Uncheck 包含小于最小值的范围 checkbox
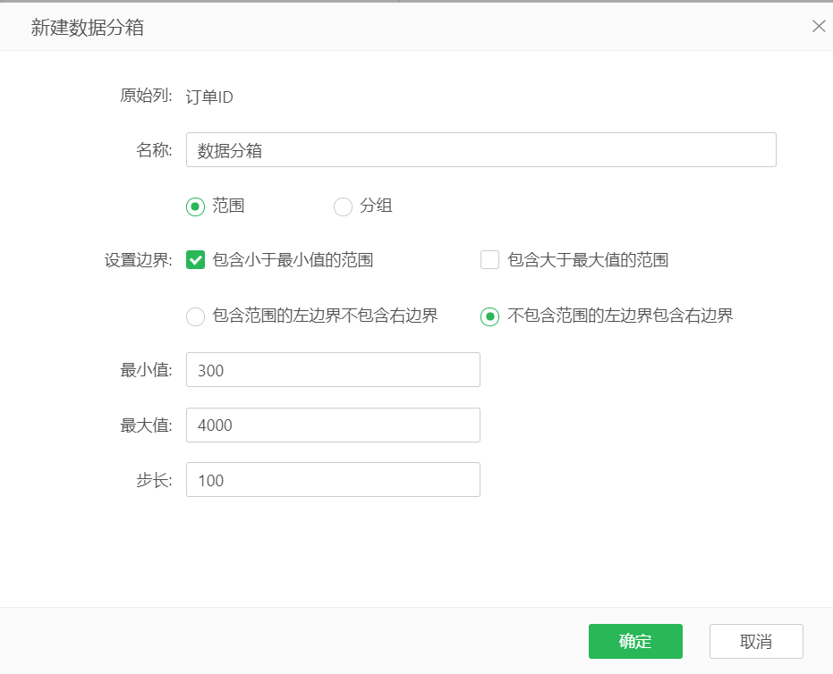Screen dimensions: 833x674 coord(195,260)
